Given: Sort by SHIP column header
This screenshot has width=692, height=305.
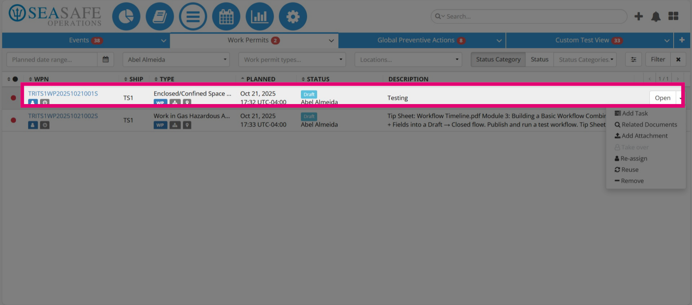Looking at the screenshot, I should (x=133, y=79).
